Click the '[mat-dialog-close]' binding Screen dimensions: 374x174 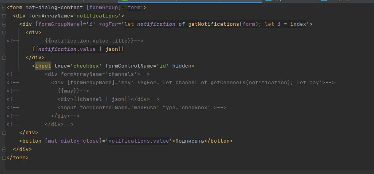[73, 141]
